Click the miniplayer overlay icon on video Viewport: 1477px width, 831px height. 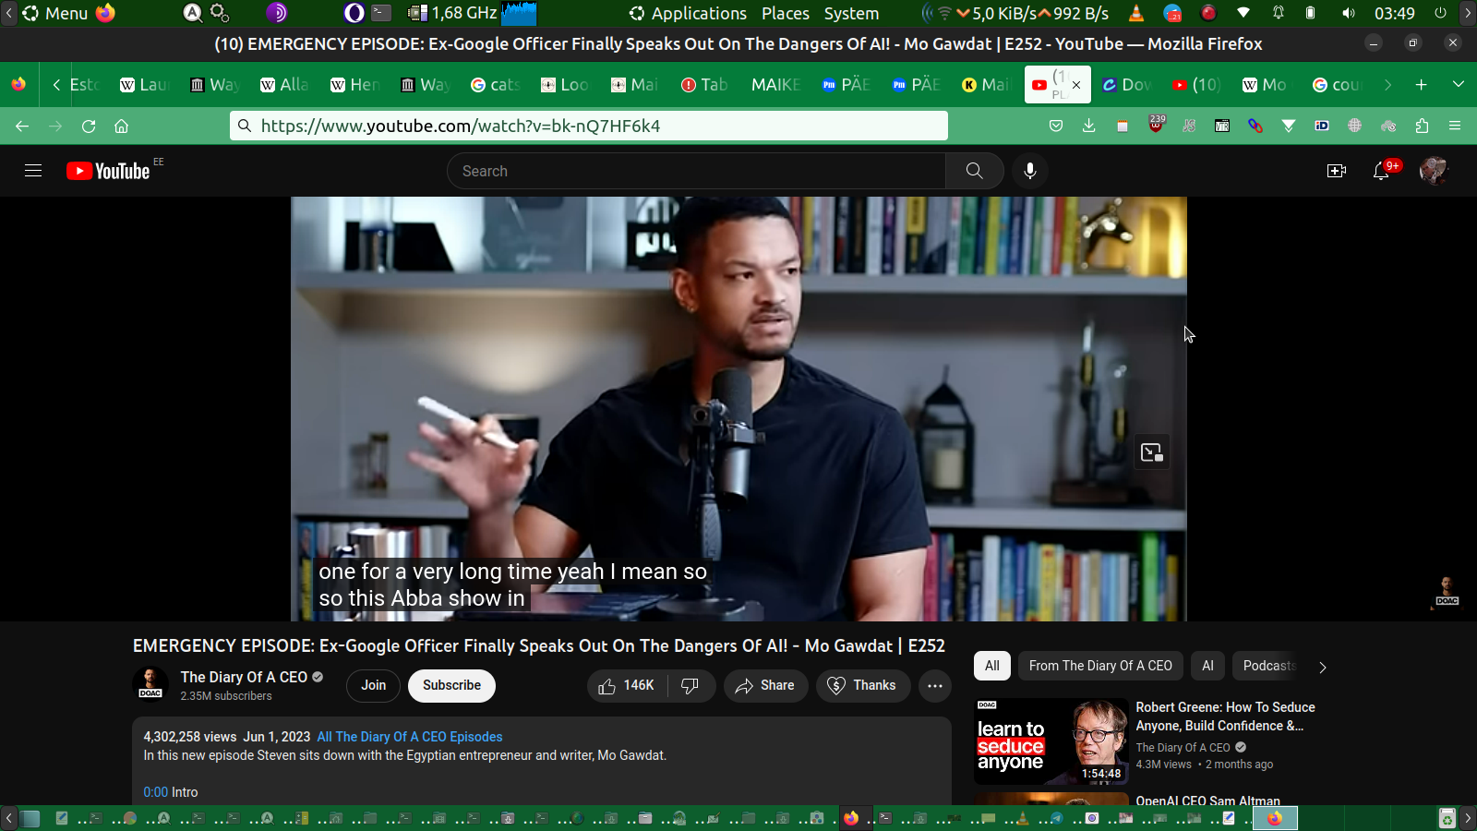(x=1151, y=452)
